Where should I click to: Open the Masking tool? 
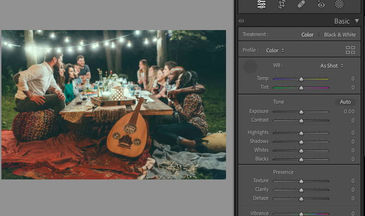tap(339, 5)
